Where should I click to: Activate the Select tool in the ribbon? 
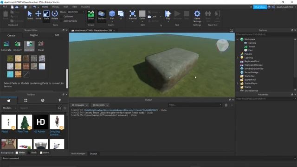click(x=30, y=15)
